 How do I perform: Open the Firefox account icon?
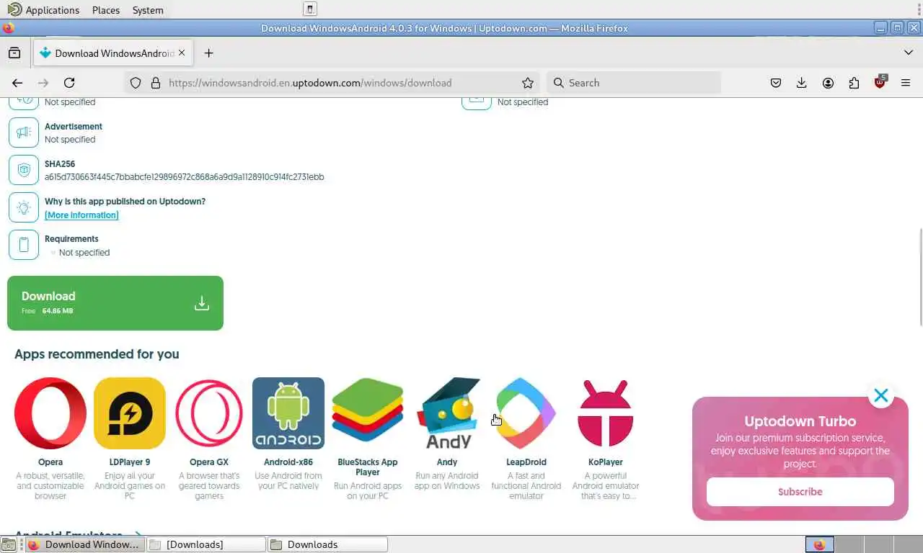(x=828, y=83)
